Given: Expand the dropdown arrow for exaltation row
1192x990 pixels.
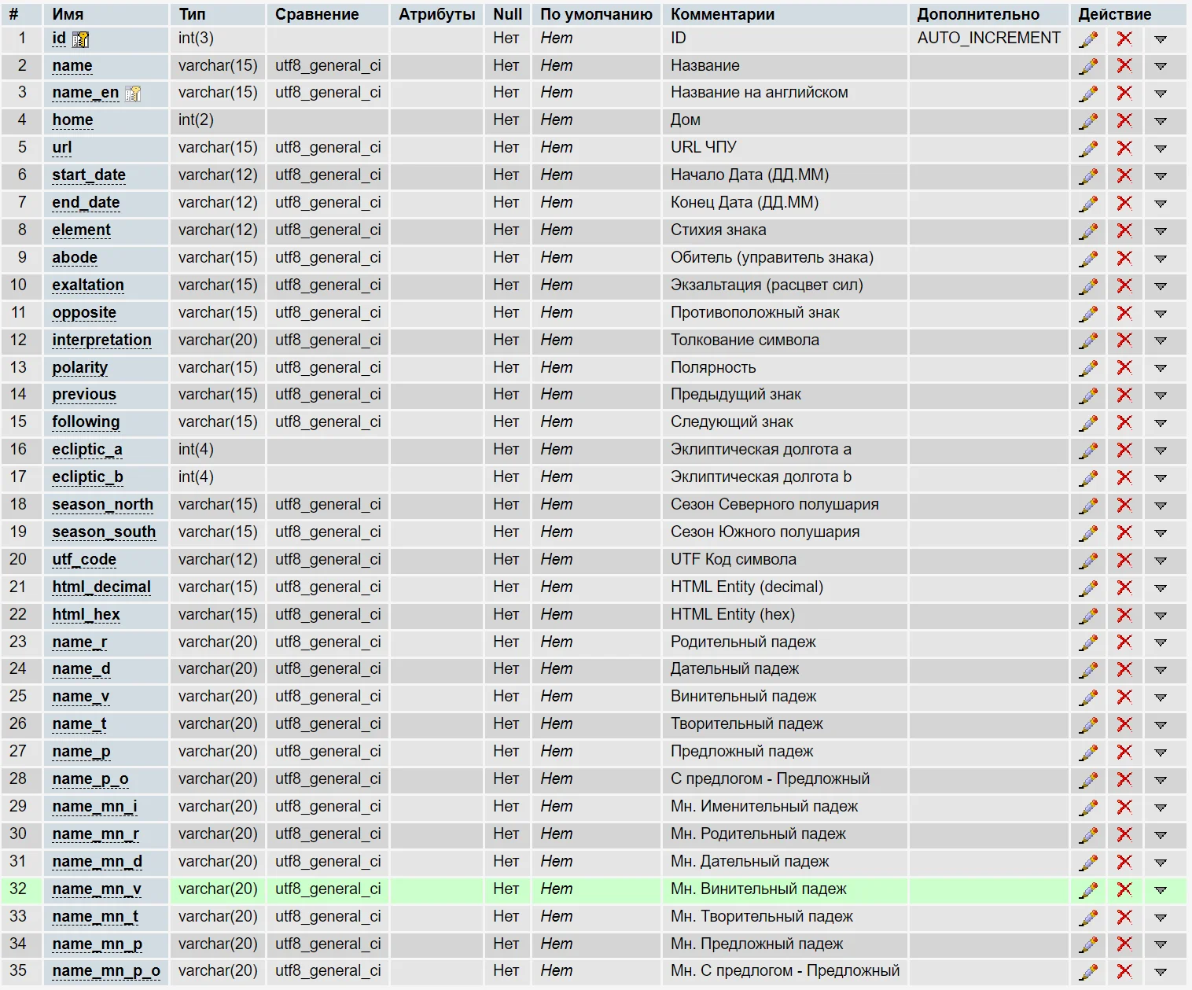Looking at the screenshot, I should pos(1161,286).
